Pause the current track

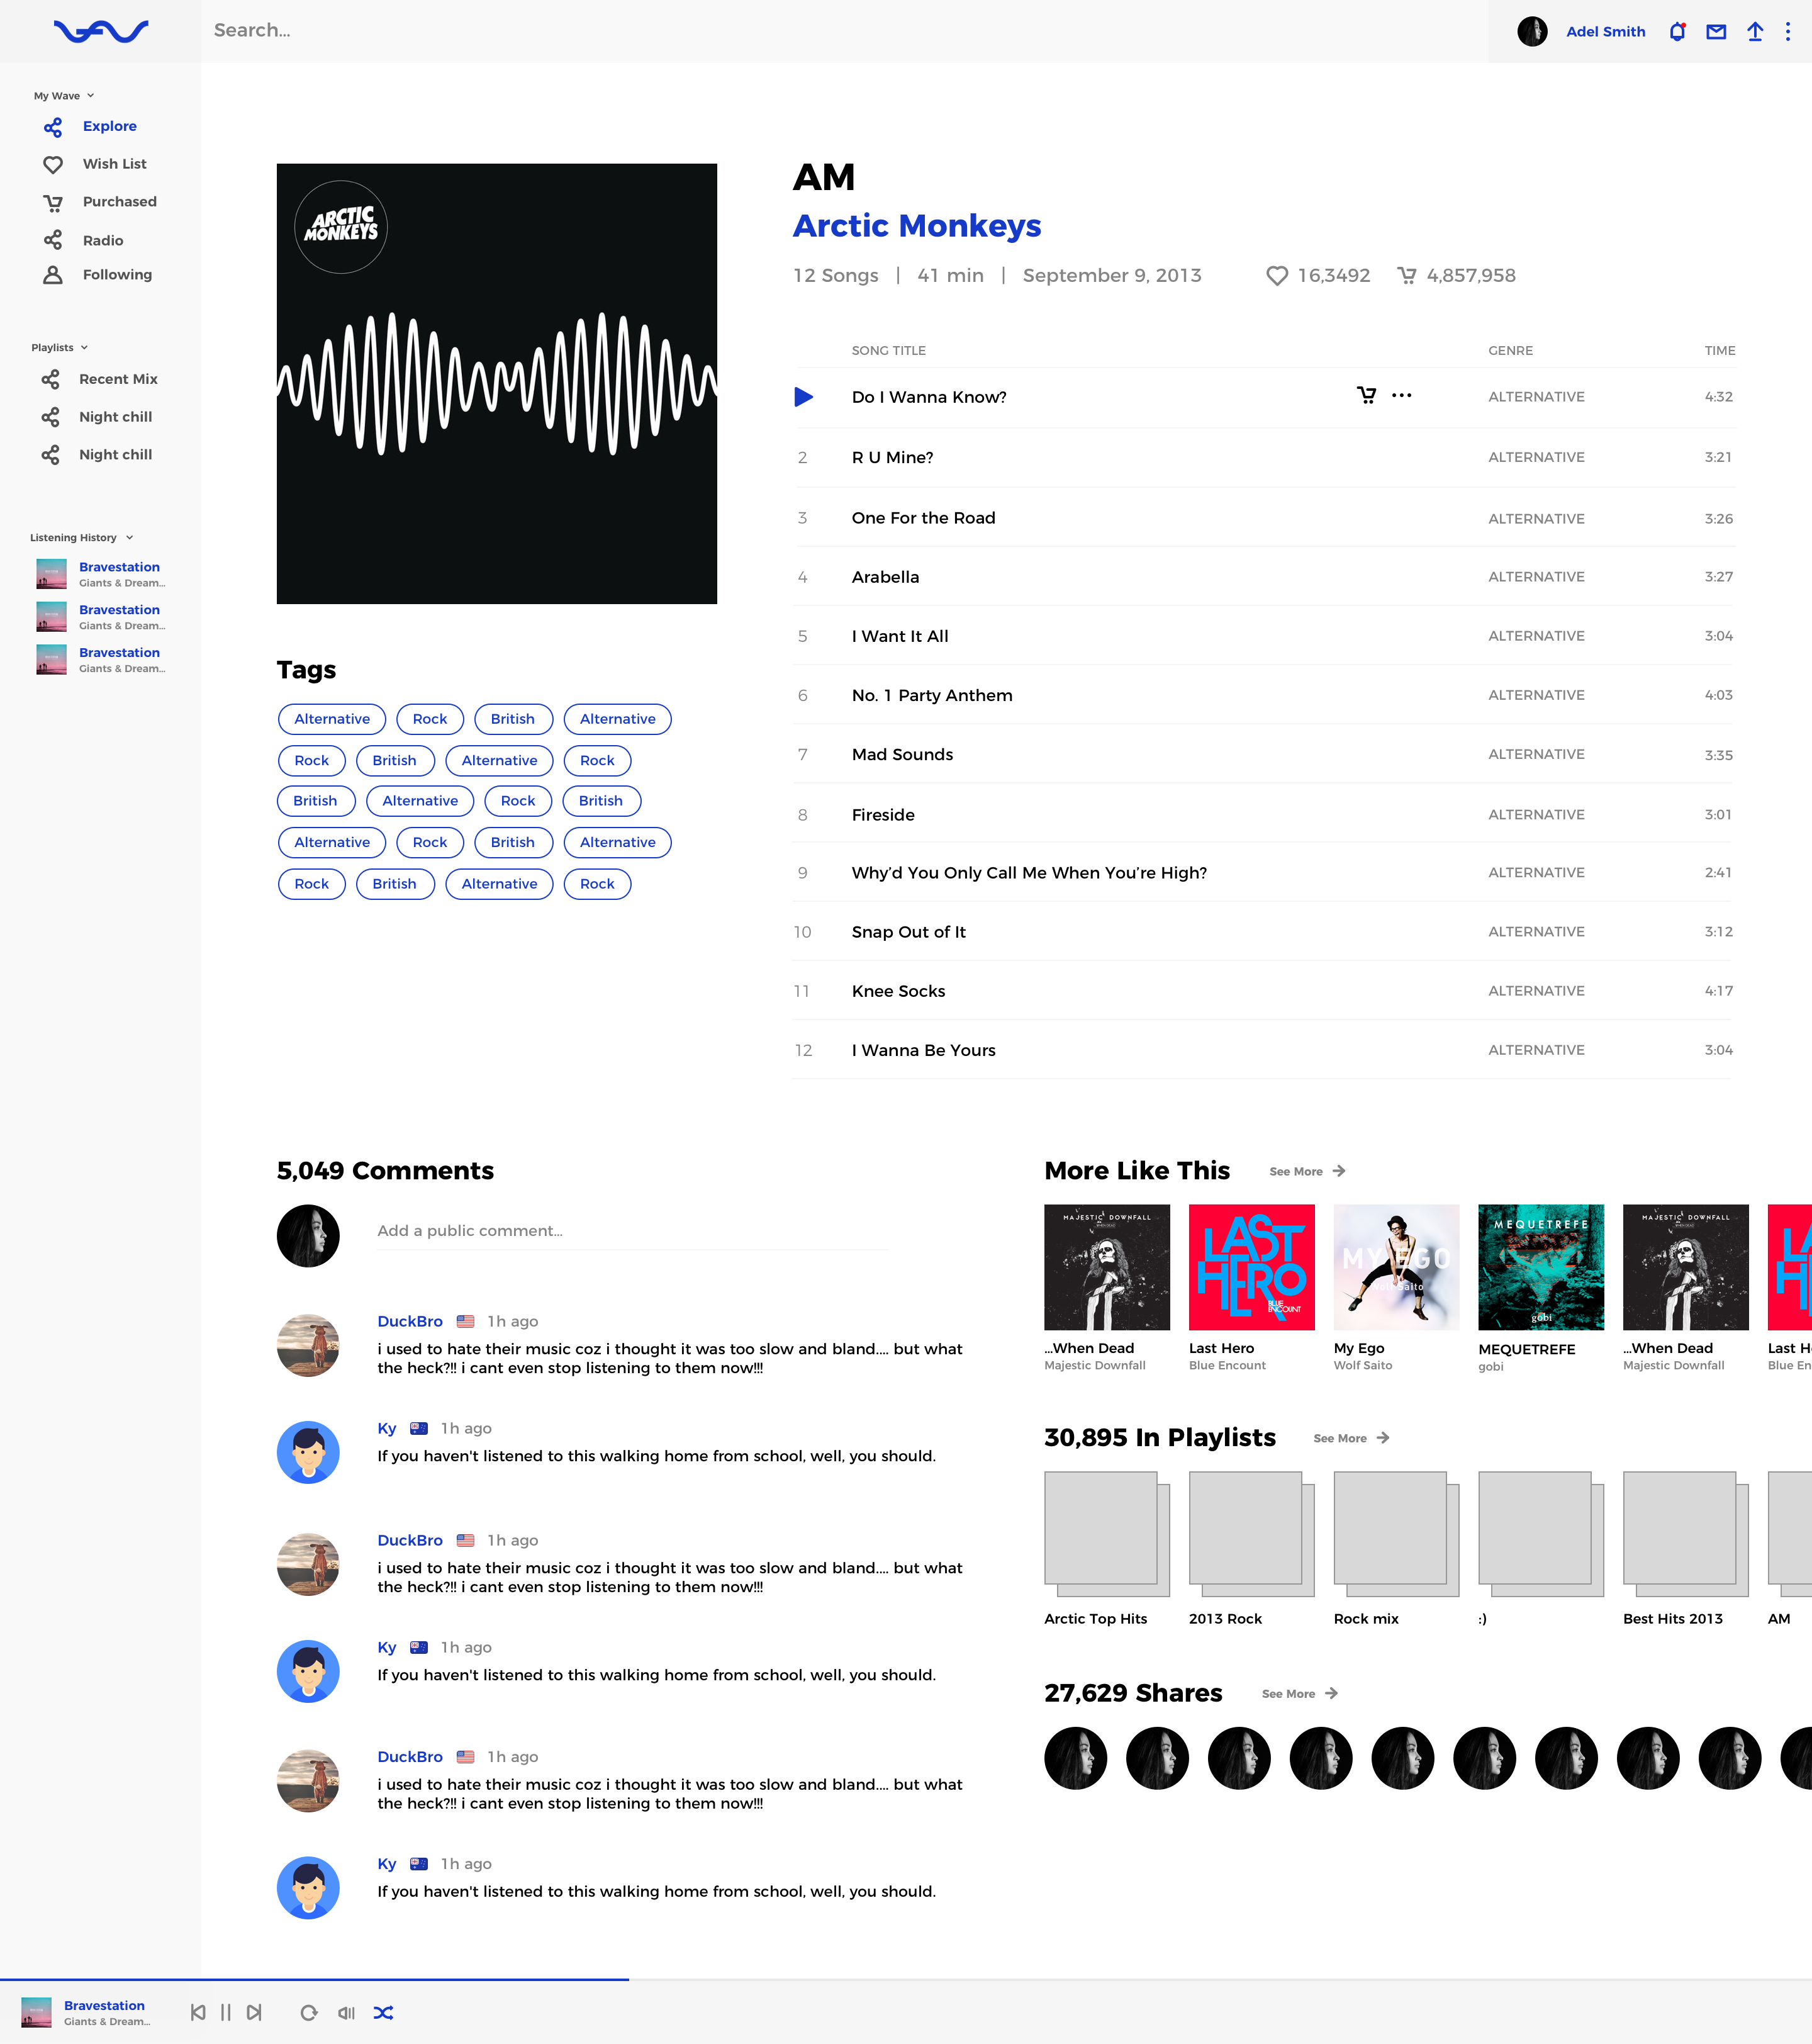226,2013
